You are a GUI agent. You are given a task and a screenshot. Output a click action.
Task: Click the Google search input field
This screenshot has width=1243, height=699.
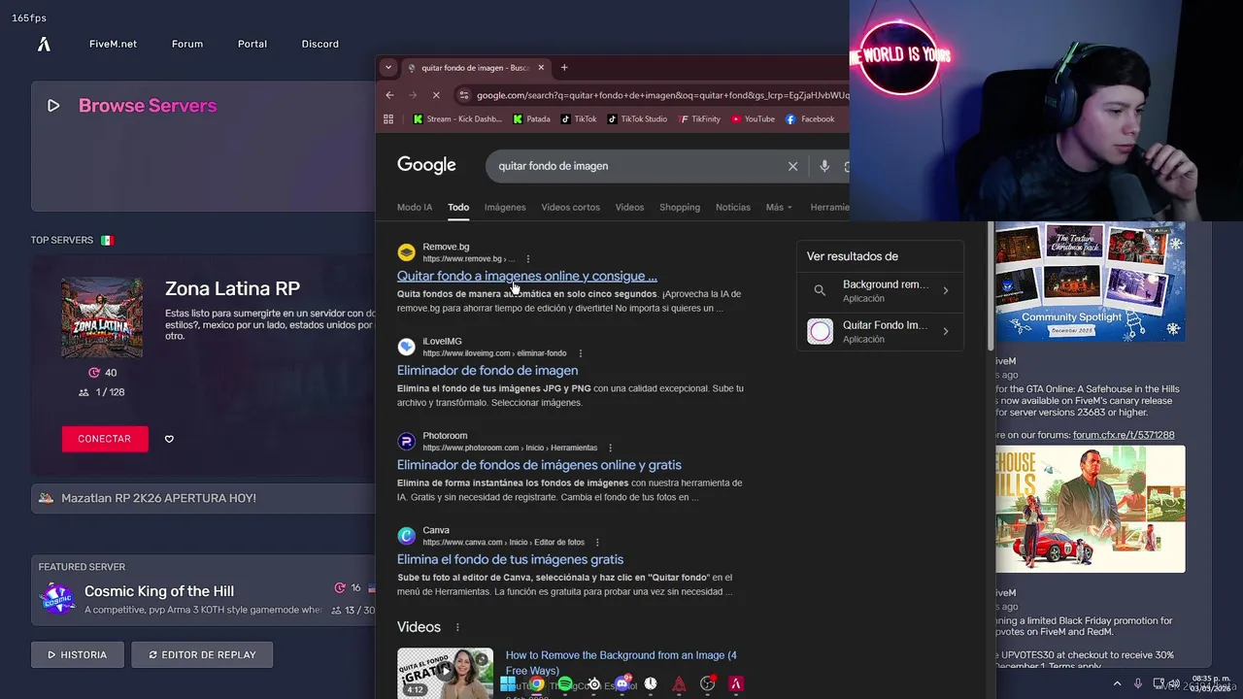pos(636,166)
